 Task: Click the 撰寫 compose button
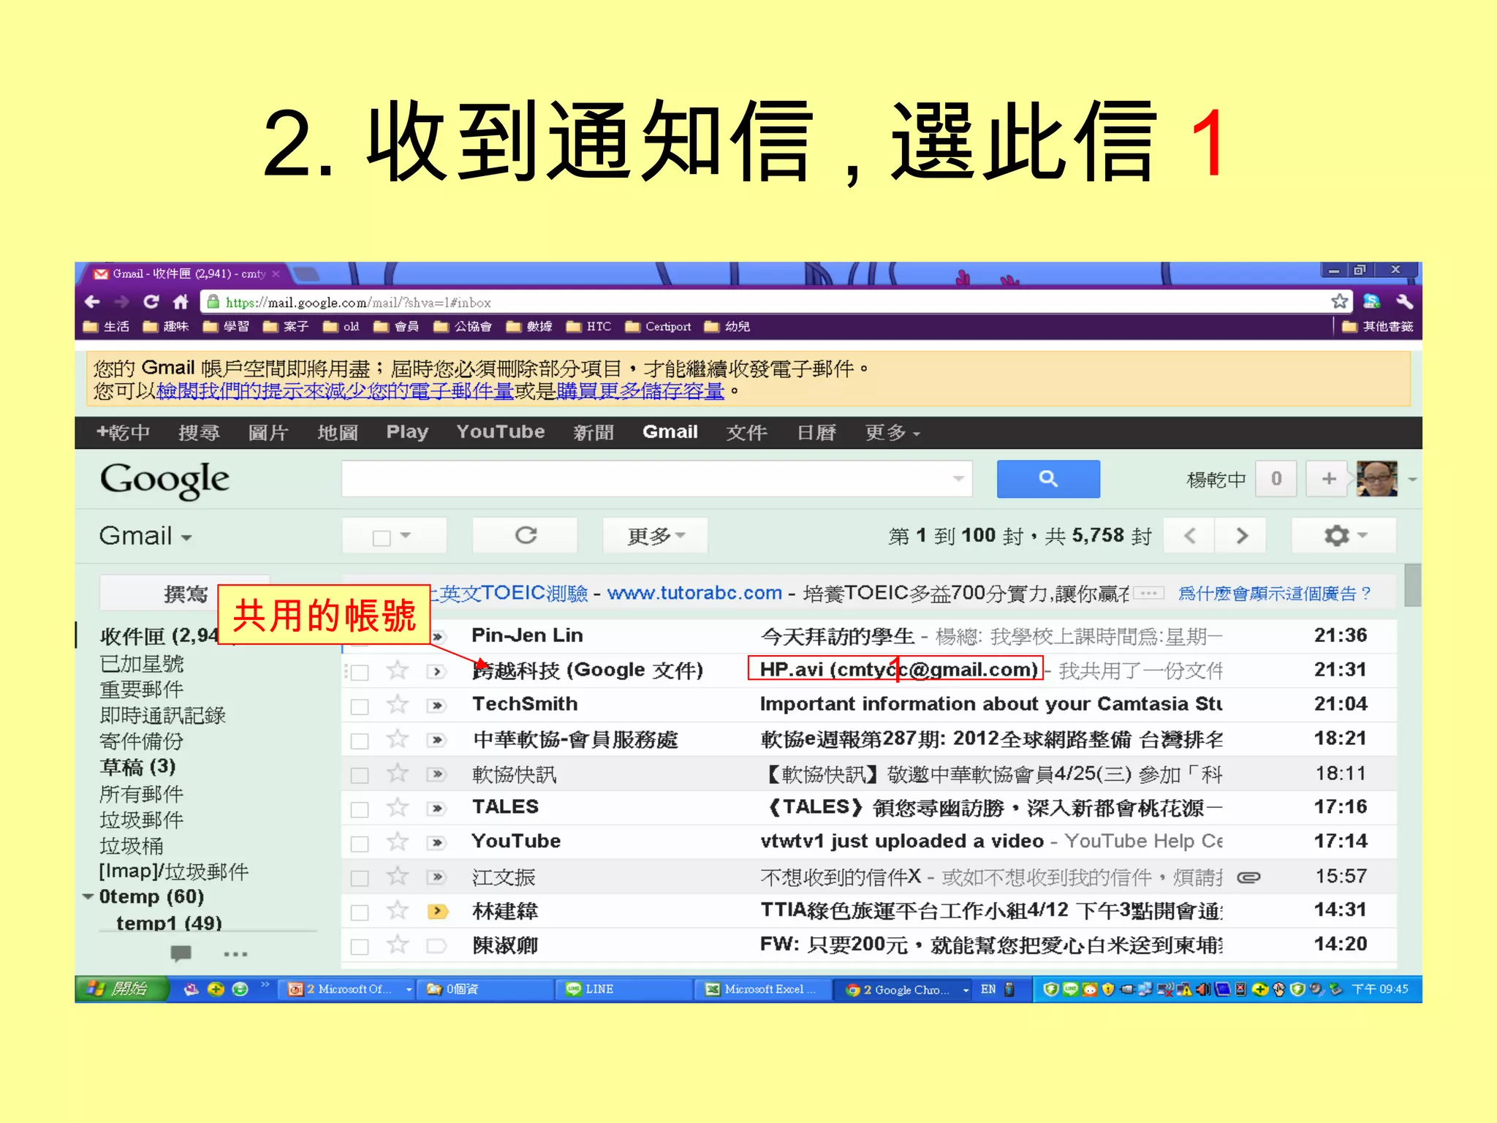coord(184,593)
